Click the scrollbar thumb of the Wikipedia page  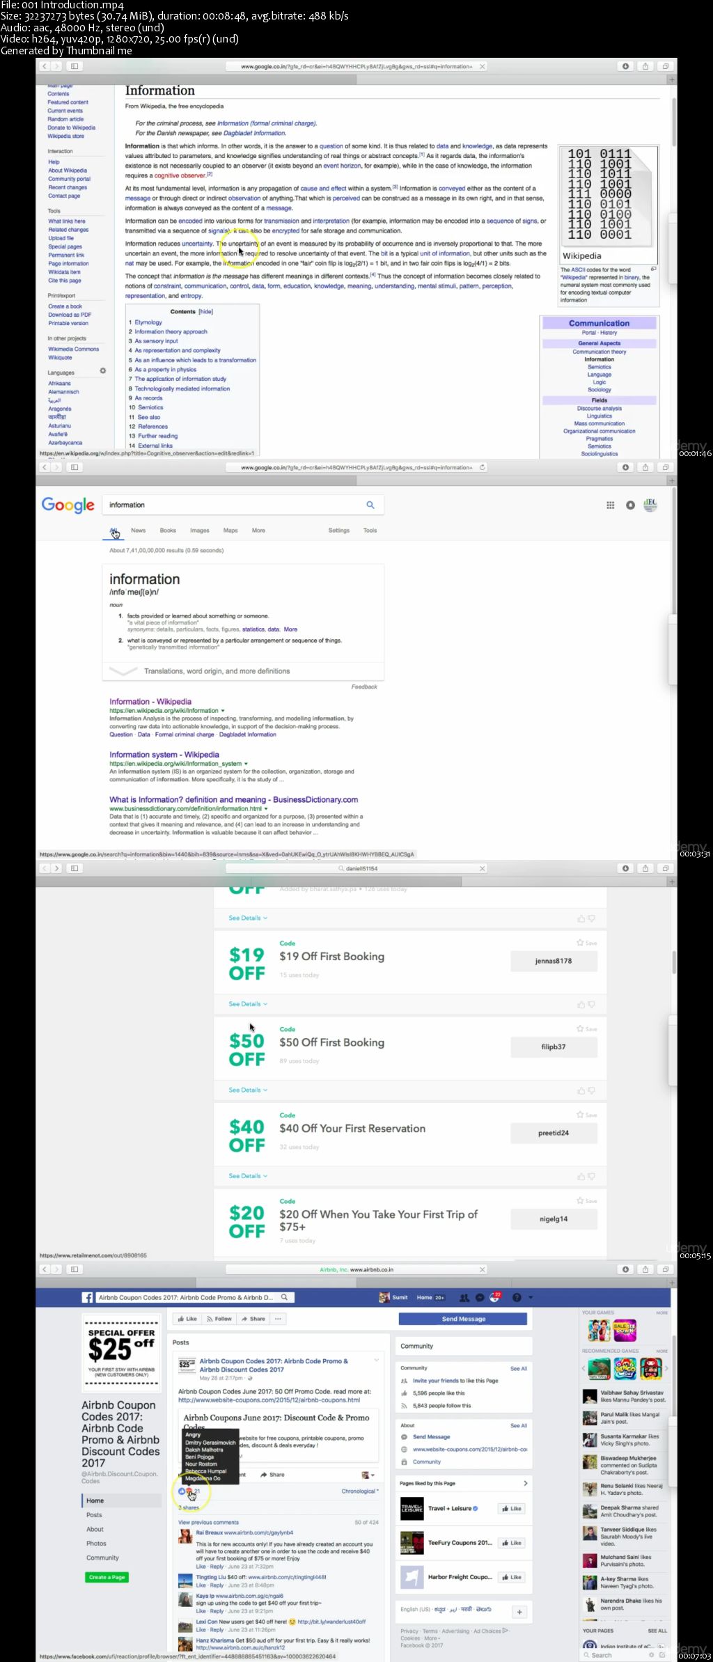coord(673,122)
